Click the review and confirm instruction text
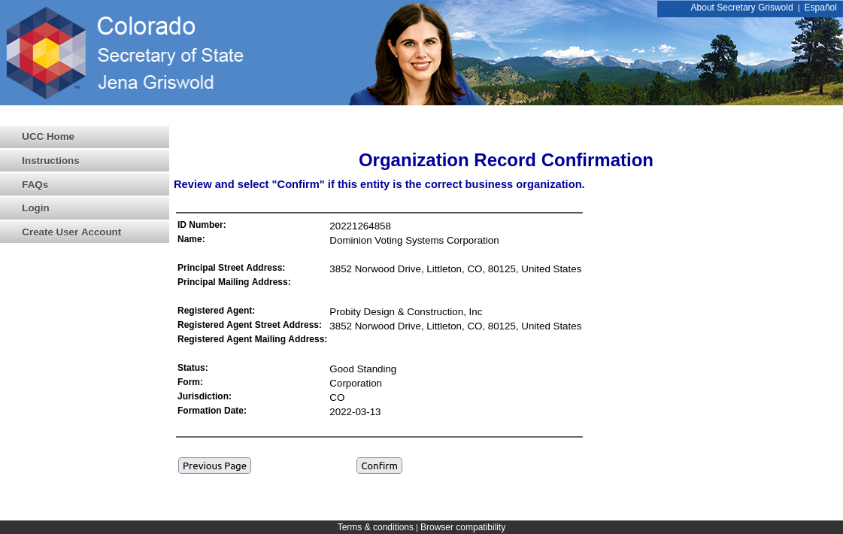Viewport: 843px width, 534px height. tap(379, 184)
